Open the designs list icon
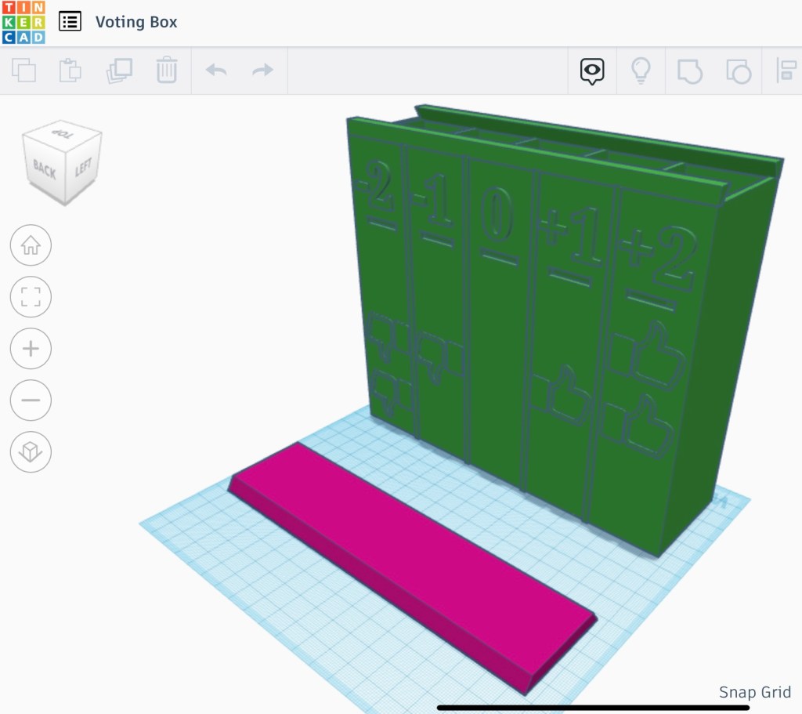Screen dimensions: 802x714 pyautogui.click(x=70, y=22)
